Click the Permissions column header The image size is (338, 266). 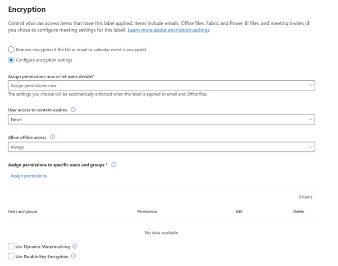[x=147, y=211]
